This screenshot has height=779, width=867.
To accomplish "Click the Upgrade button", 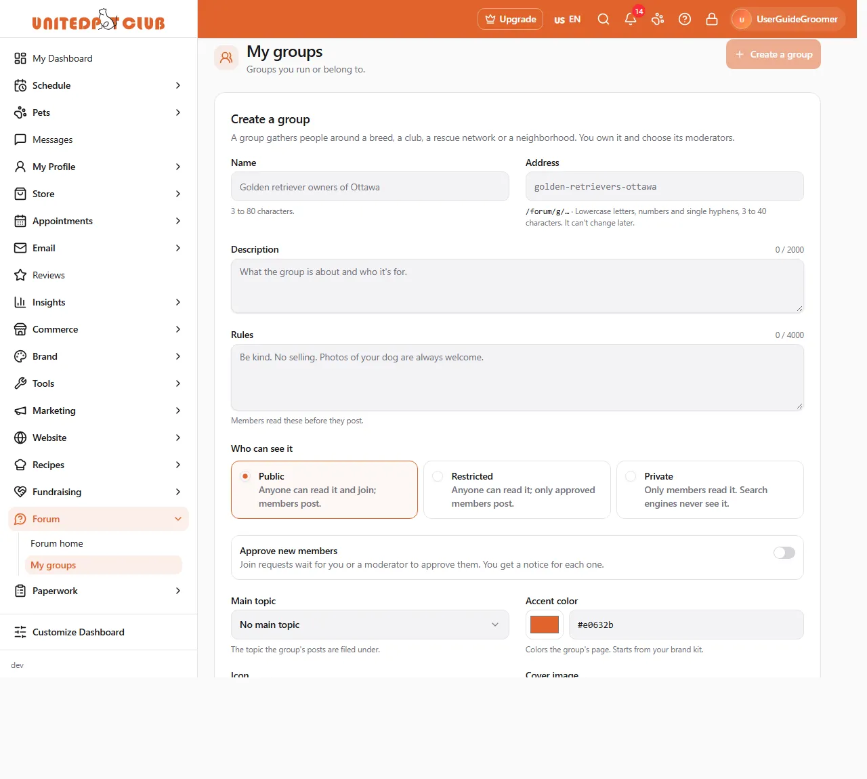I will [511, 19].
